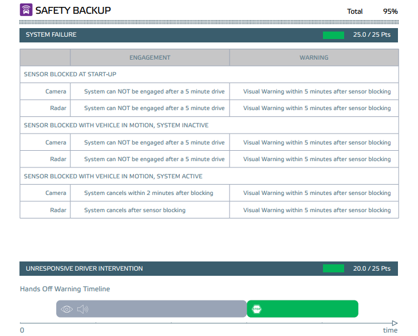Select the Unresponsive Driver Intervention header
The width and height of the screenshot is (418, 336).
tap(84, 268)
